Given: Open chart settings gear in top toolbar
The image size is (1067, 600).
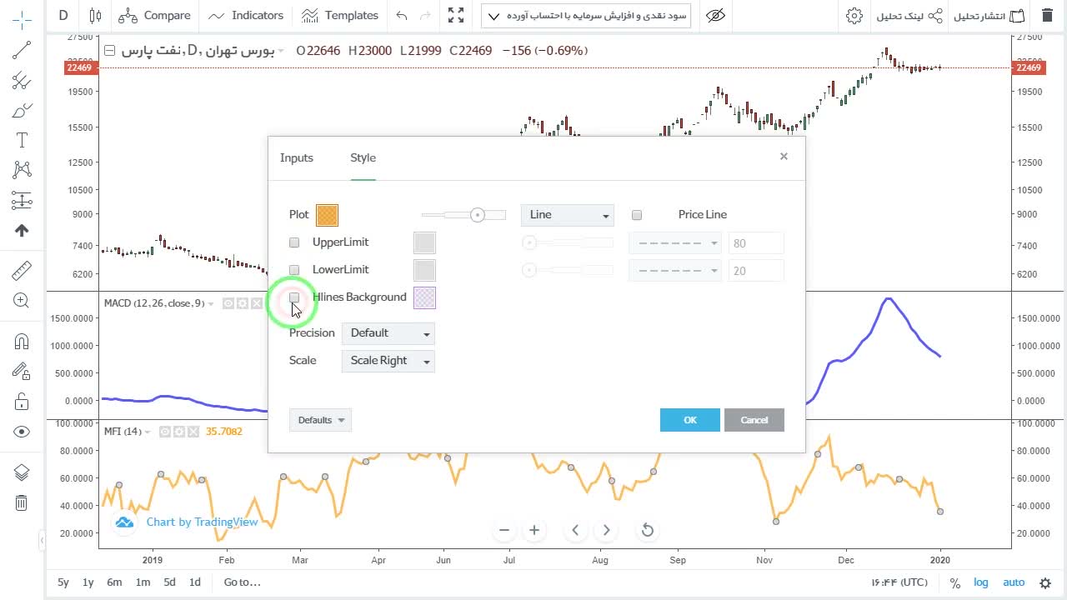Looking at the screenshot, I should pos(854,16).
